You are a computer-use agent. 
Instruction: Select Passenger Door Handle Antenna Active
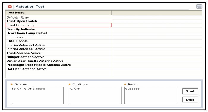pyautogui.click(x=59, y=65)
